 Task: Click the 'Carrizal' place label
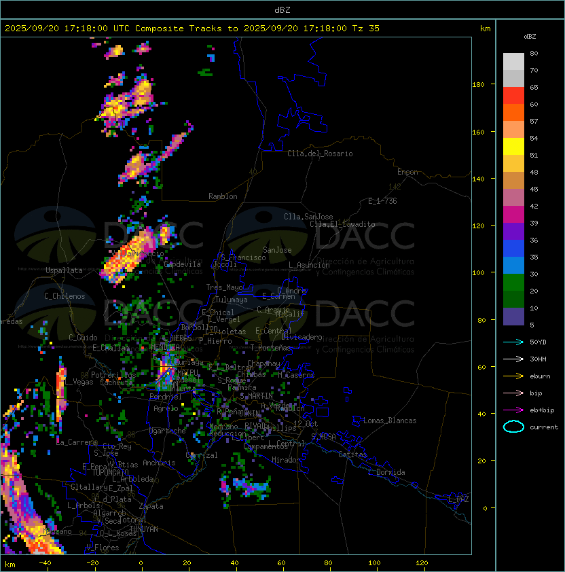[x=202, y=455]
